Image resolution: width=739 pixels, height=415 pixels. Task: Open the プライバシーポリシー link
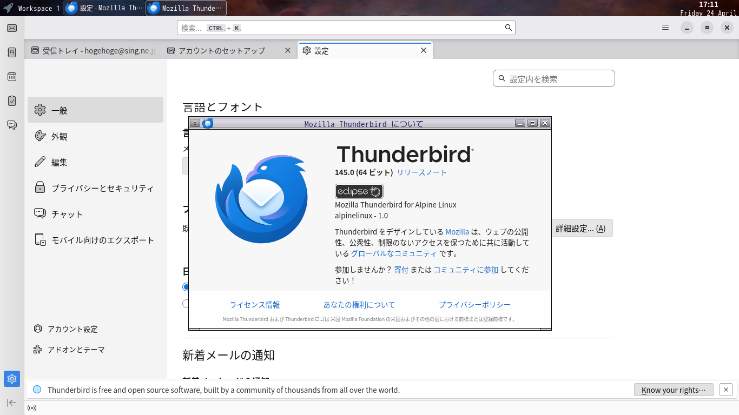click(474, 305)
